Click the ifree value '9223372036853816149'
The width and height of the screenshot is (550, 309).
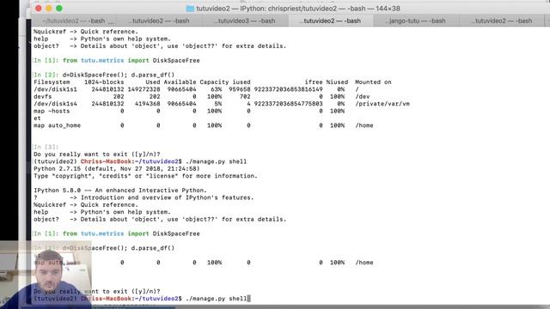[x=289, y=89]
